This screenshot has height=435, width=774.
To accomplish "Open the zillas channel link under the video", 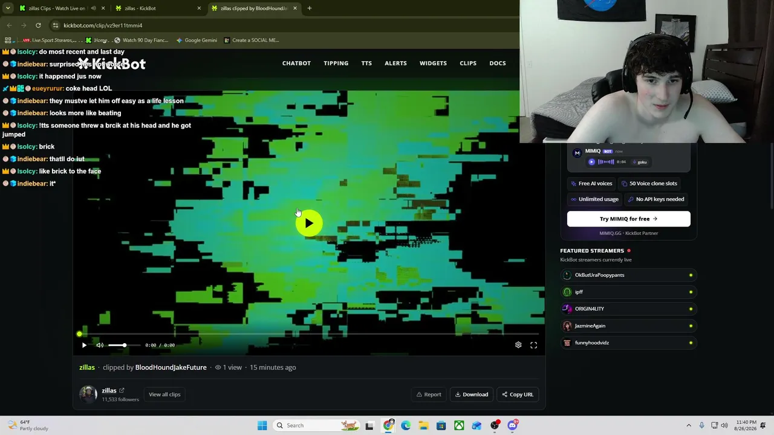I will pyautogui.click(x=87, y=367).
